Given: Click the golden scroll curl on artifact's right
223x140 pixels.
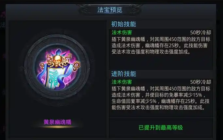Looking at the screenshot, I should coord(77,65).
